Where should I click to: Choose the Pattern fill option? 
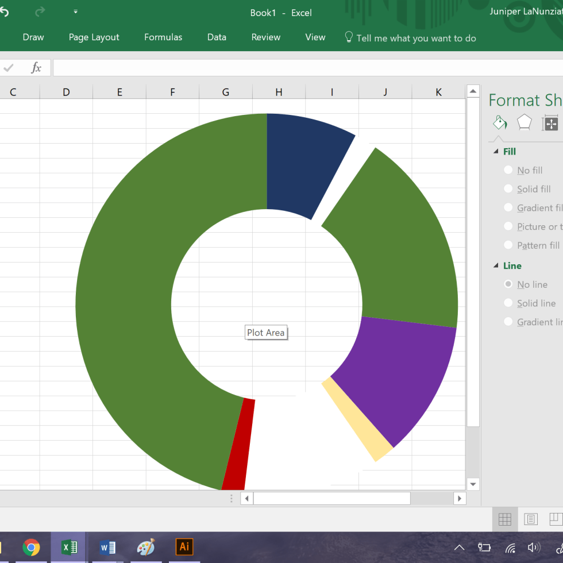pyautogui.click(x=508, y=245)
